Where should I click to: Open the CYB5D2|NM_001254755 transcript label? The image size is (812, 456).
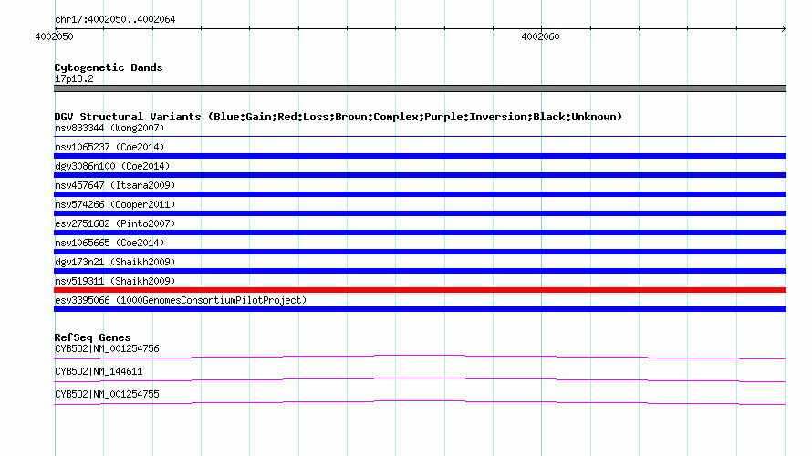point(107,394)
